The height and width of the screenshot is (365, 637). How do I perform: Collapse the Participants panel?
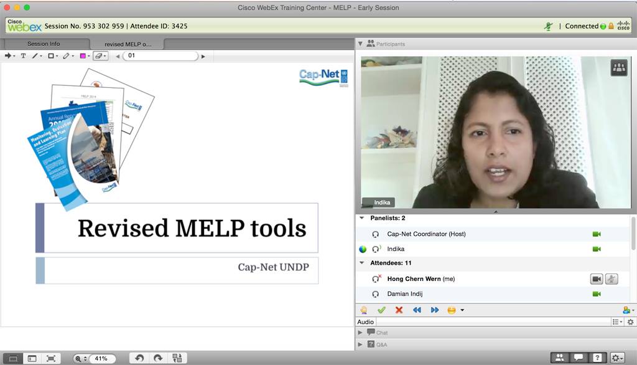click(x=360, y=44)
